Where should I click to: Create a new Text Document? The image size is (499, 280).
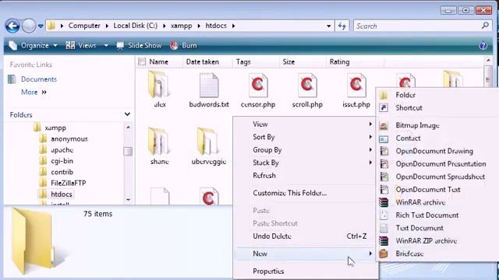[x=437, y=228]
